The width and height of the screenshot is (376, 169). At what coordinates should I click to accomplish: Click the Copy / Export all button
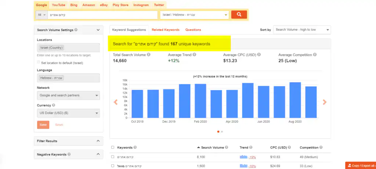(x=360, y=166)
